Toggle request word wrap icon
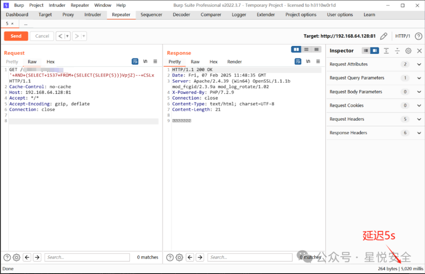Viewport: 425px width, 274px height. tap(135, 61)
